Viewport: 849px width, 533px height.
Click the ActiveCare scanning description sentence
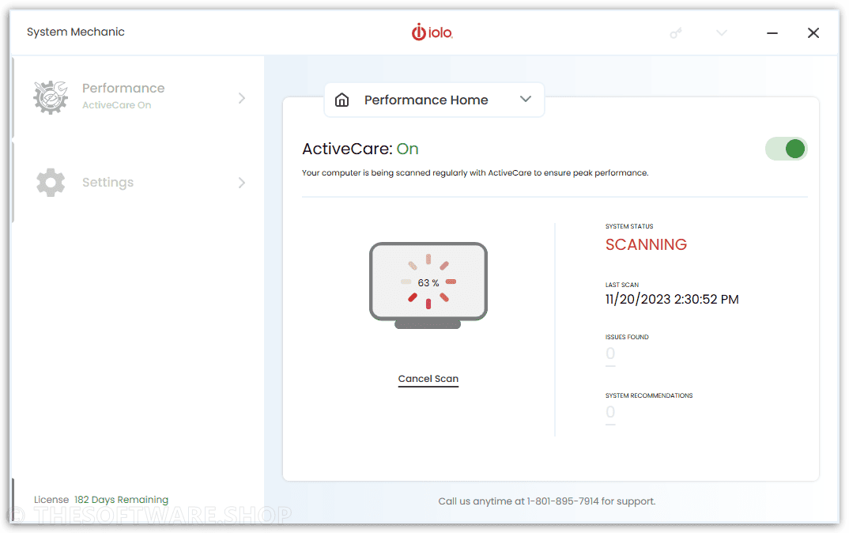[475, 173]
